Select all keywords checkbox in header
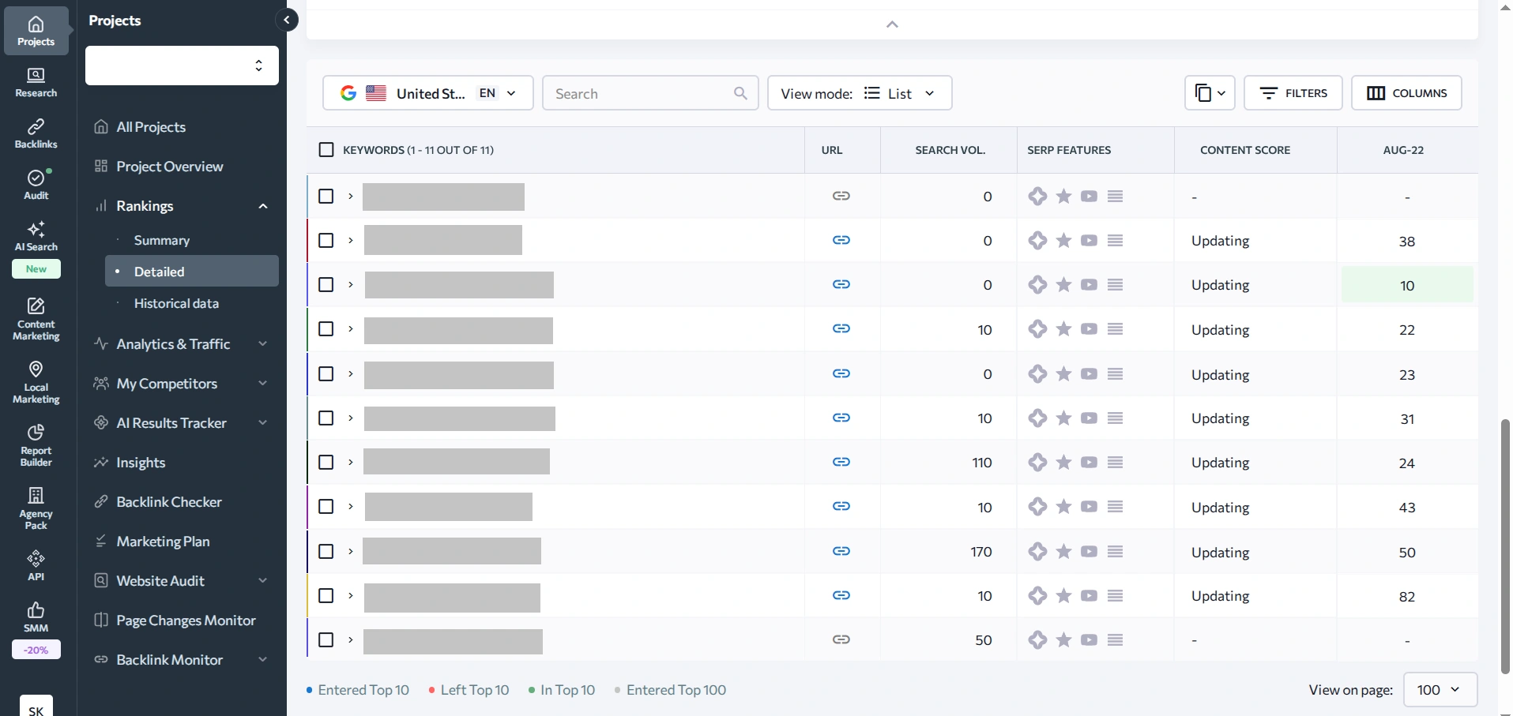 point(326,150)
